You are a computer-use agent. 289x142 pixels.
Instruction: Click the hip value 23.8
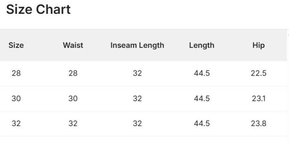pyautogui.click(x=258, y=124)
